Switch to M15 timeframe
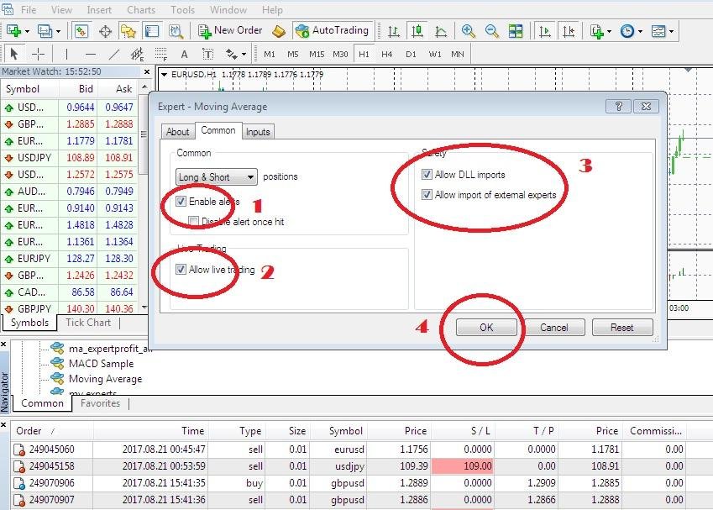The image size is (713, 510). tap(317, 54)
